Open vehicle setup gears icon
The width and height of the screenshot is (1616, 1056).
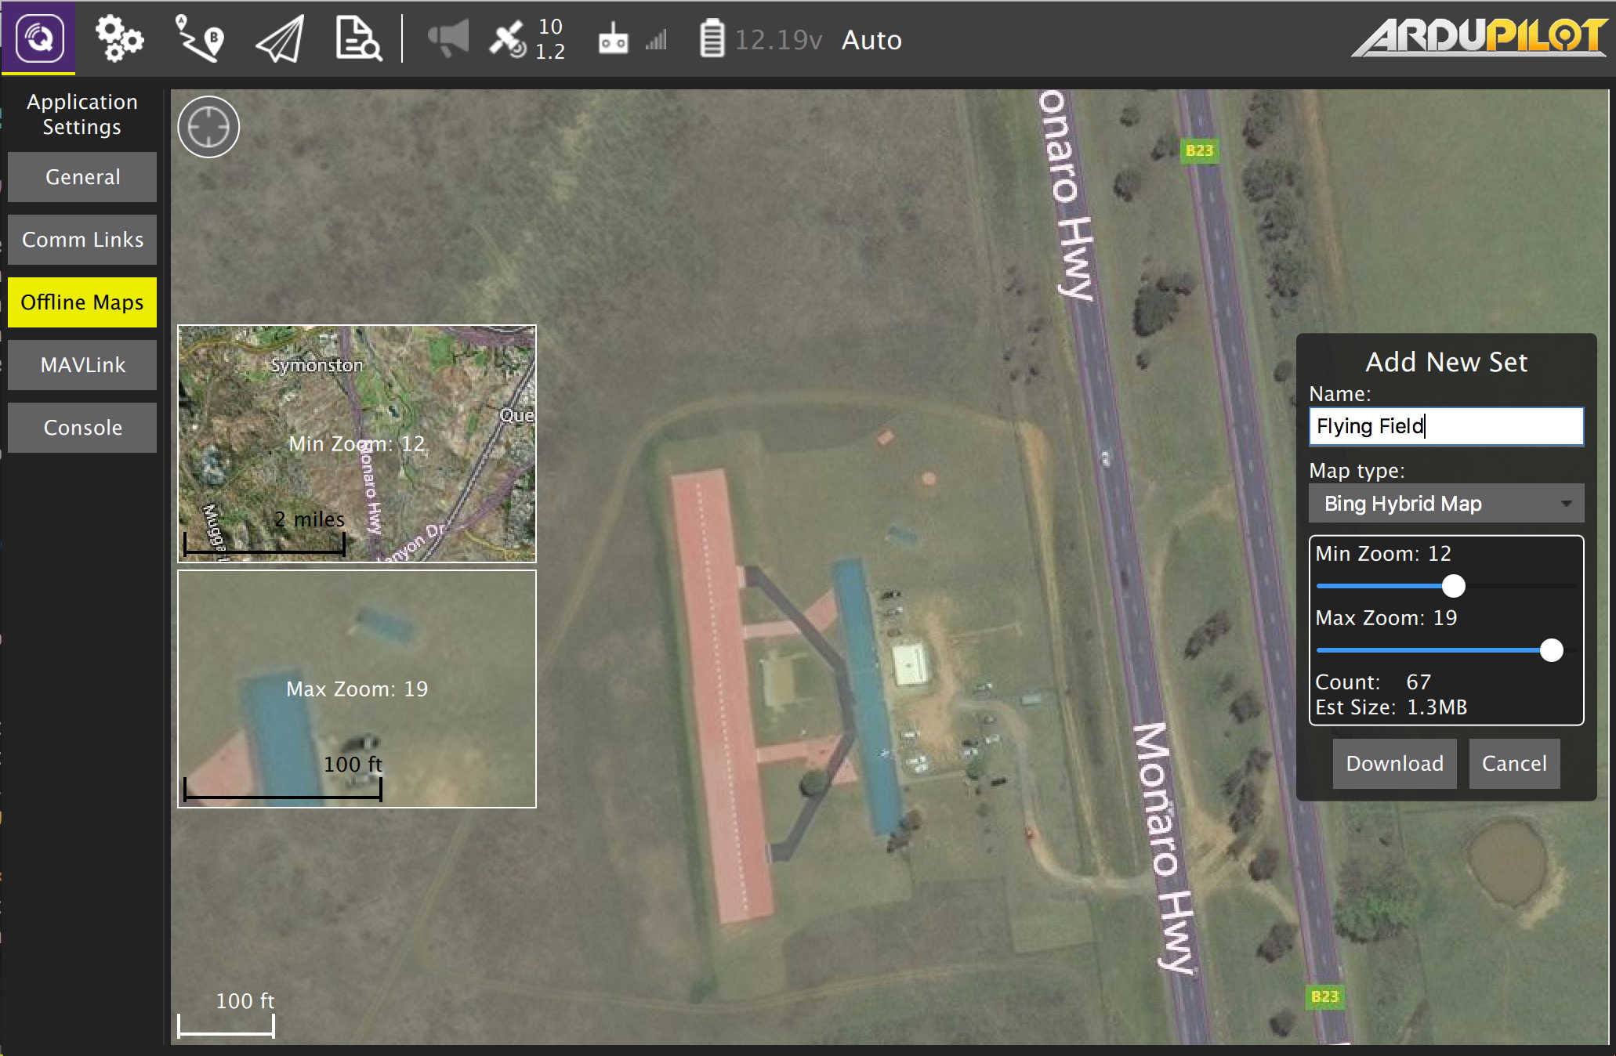pyautogui.click(x=119, y=38)
